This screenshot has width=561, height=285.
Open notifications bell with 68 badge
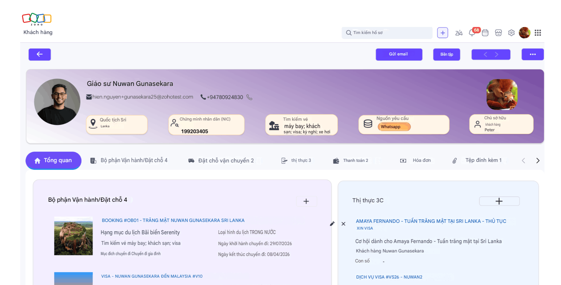(472, 33)
